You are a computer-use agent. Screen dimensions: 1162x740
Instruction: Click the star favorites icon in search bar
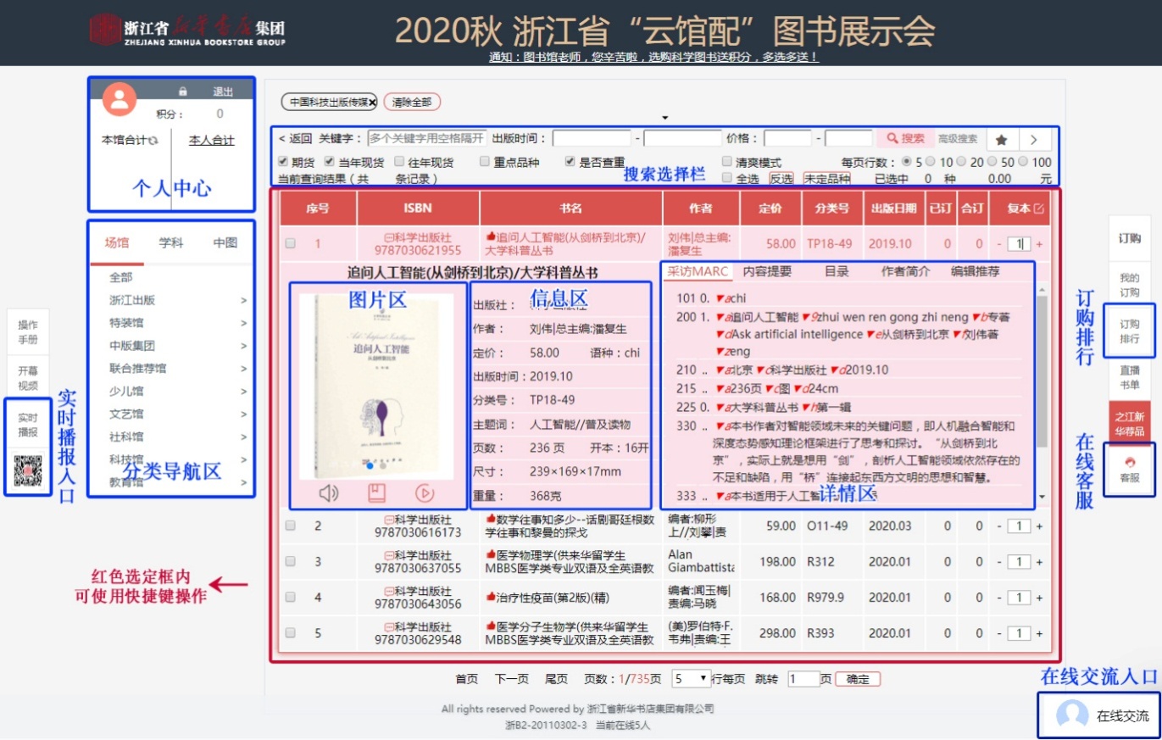coord(1001,139)
